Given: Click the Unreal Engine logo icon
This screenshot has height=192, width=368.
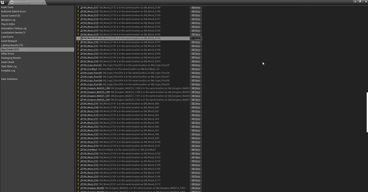Looking at the screenshot, I should click(3, 2).
